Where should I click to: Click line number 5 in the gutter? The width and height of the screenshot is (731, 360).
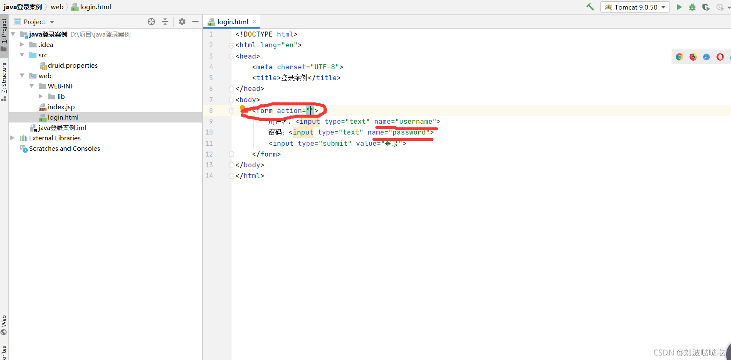pyautogui.click(x=211, y=78)
